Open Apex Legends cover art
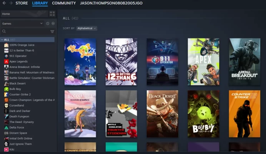The height and width of the screenshot is (154, 266). (203, 62)
